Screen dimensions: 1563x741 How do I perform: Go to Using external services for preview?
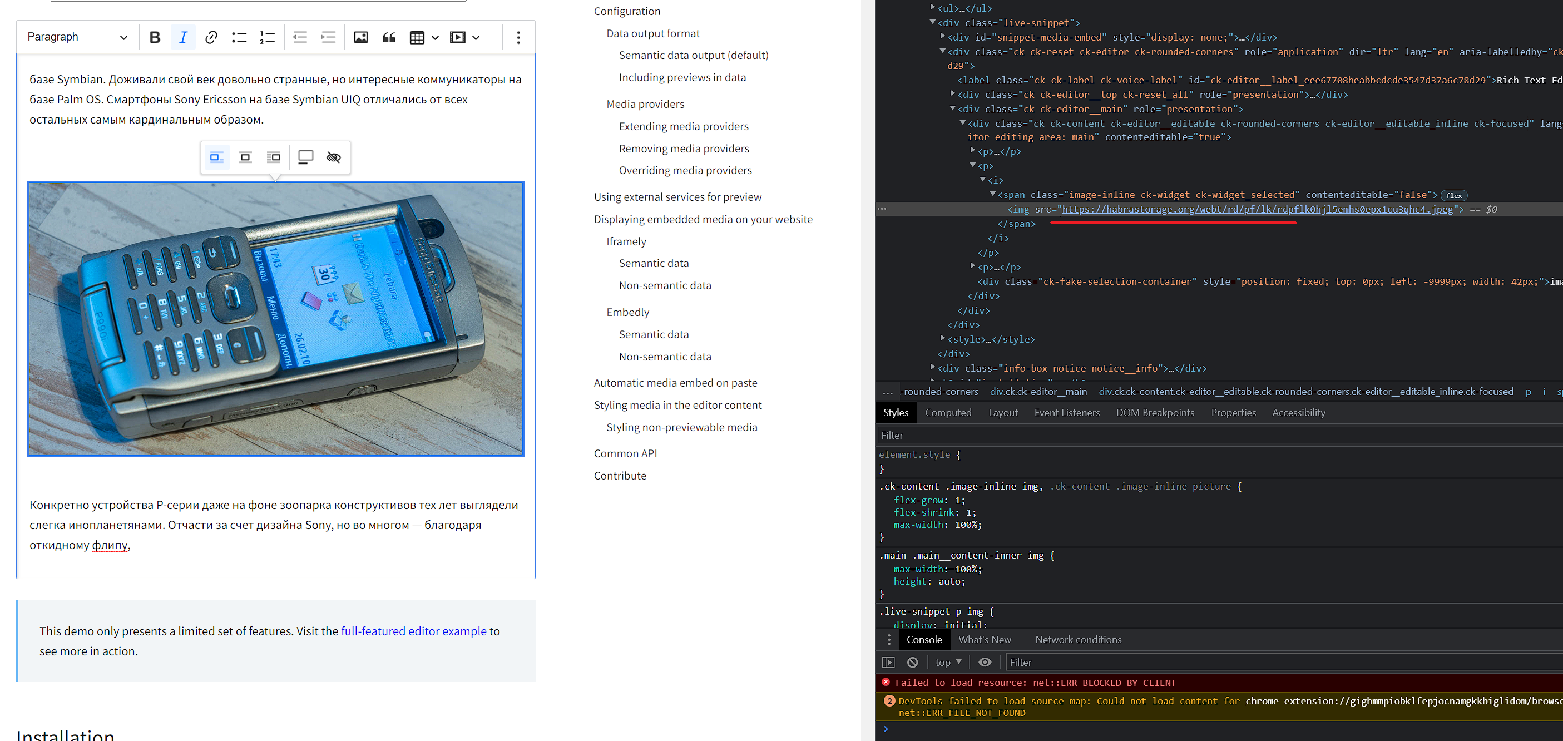click(677, 196)
